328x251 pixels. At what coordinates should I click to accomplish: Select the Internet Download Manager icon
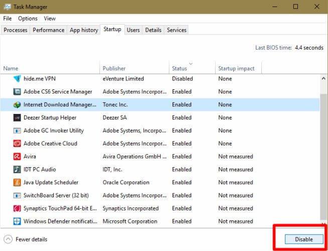pos(17,105)
